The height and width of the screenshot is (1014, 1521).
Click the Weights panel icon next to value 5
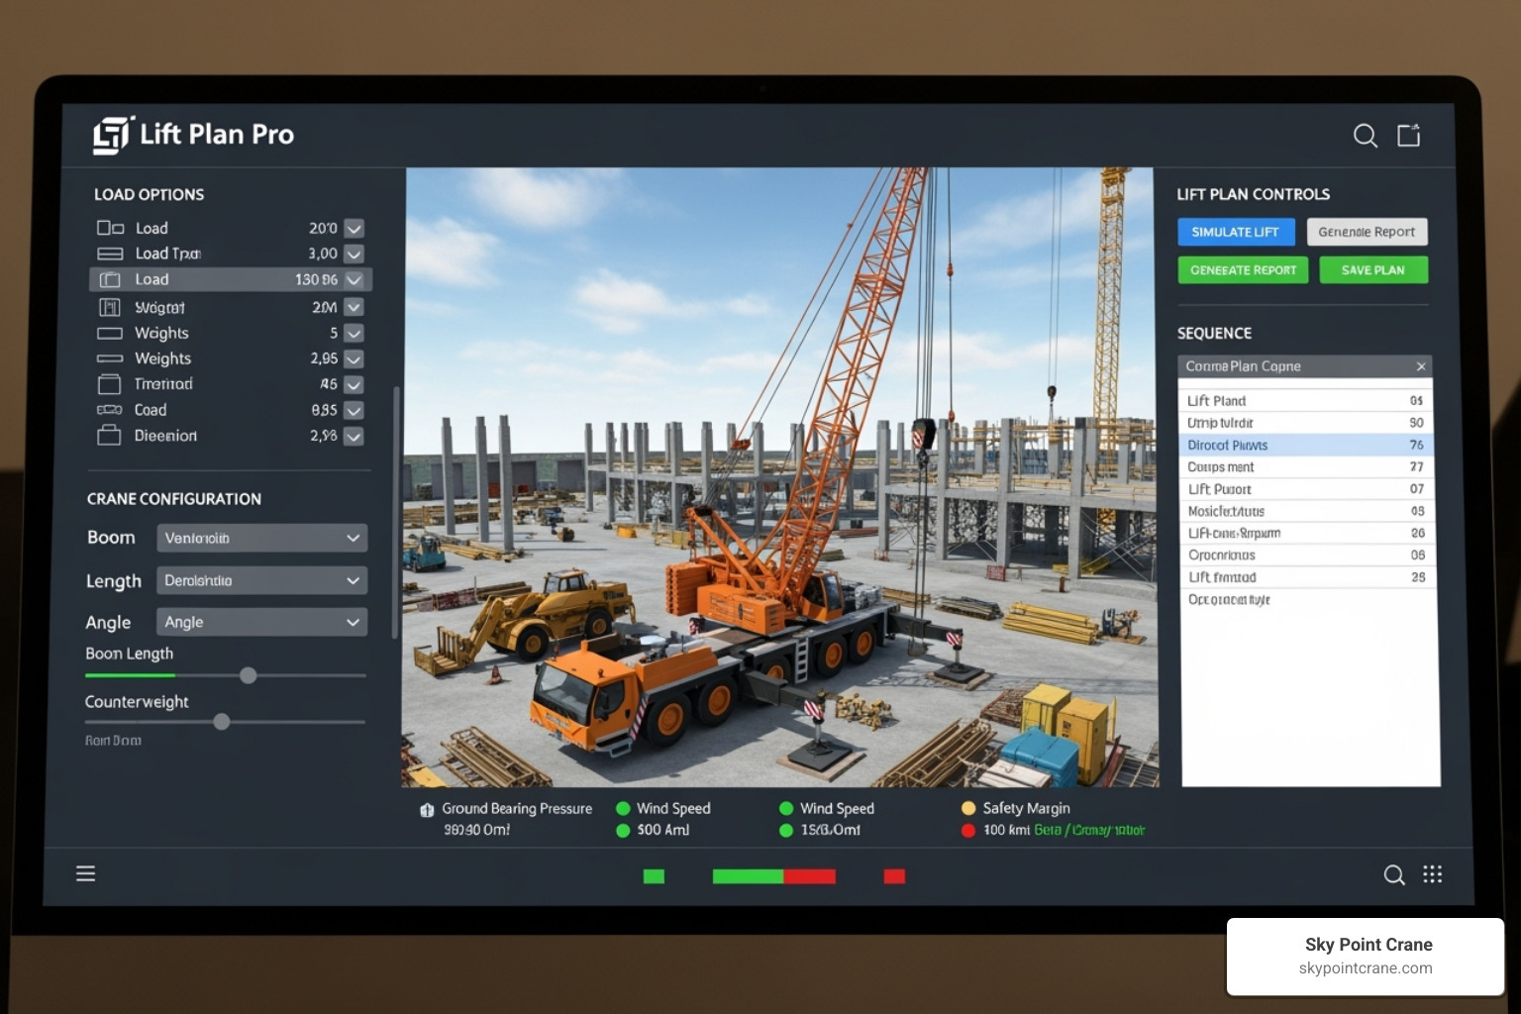pyautogui.click(x=109, y=333)
